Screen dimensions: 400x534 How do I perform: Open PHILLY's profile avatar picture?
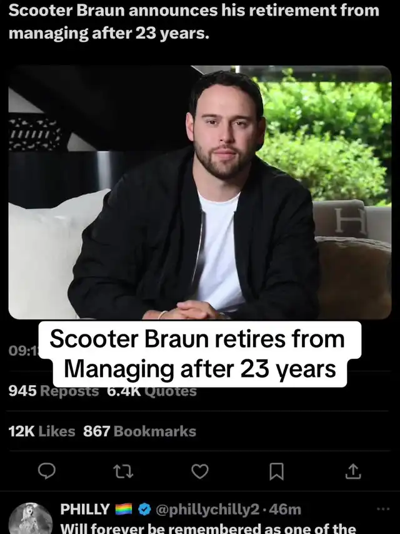click(30, 519)
